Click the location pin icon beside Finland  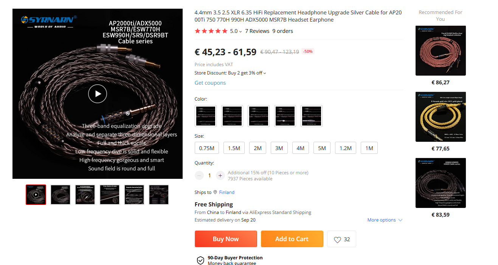point(215,192)
